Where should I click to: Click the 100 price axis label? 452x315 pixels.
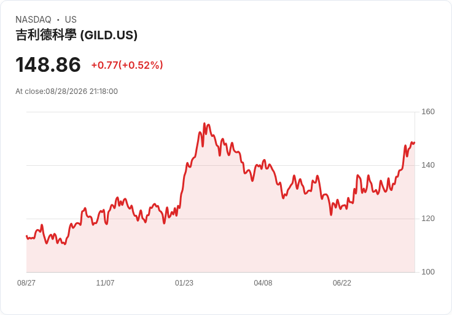tap(428, 272)
